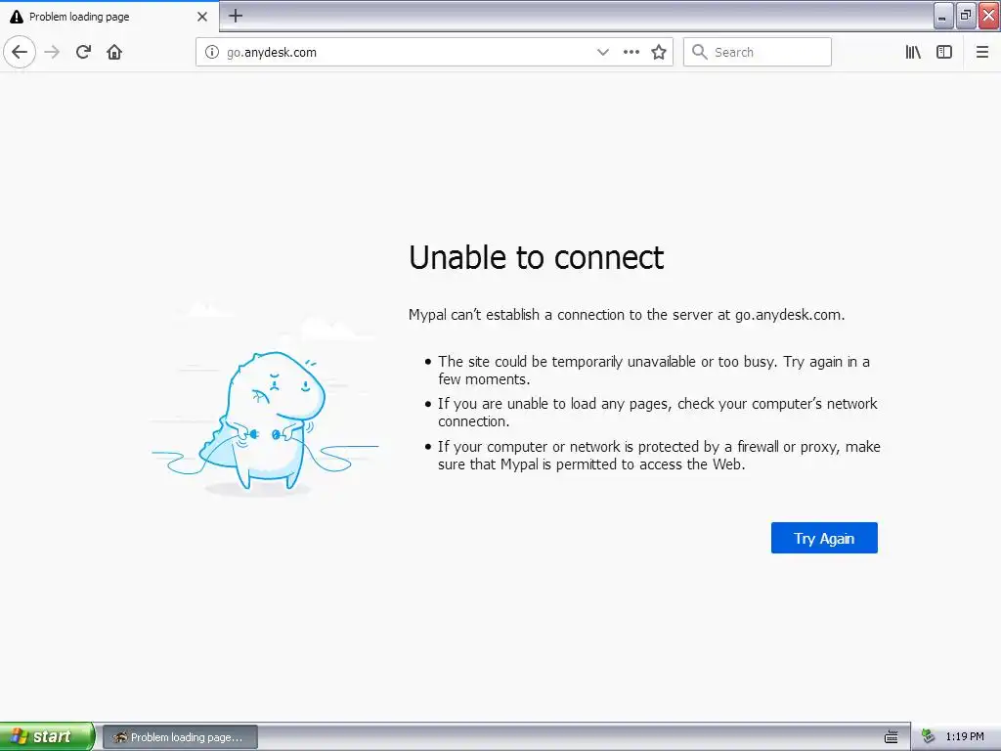Open the page actions three-dot menu

click(x=631, y=52)
